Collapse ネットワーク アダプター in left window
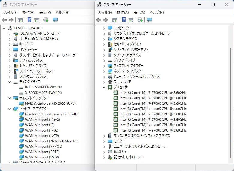Viewport: 234px width, 171px height. click(10, 109)
